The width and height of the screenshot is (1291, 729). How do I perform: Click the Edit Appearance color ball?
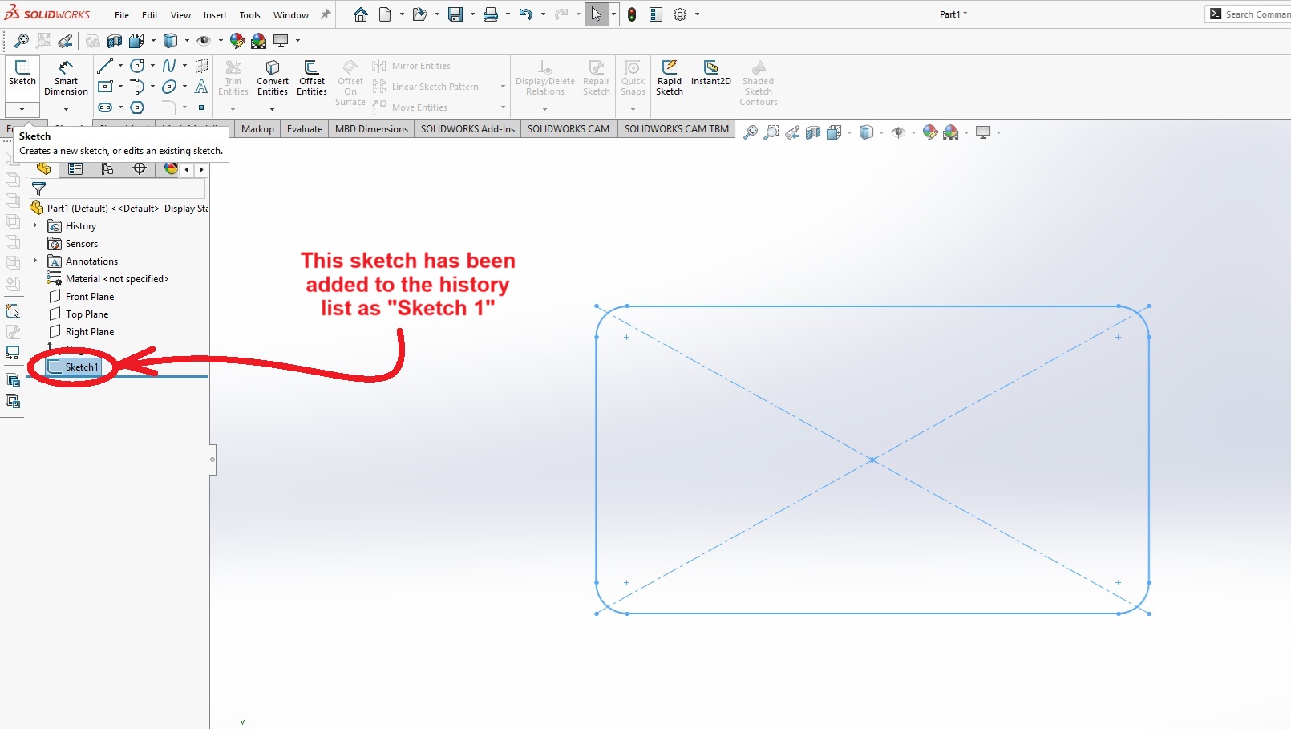click(929, 132)
